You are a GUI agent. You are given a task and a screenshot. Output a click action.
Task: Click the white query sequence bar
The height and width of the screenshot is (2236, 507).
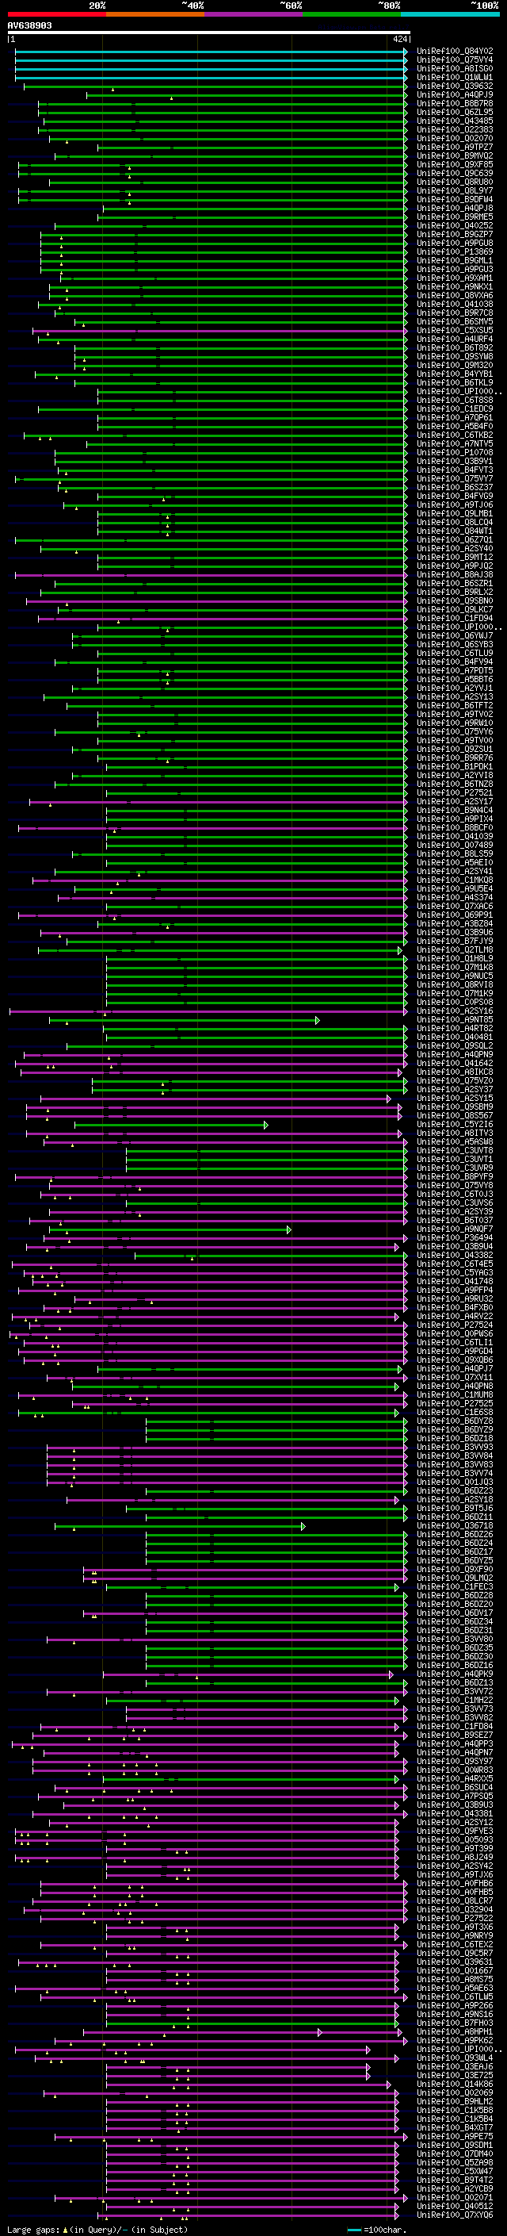click(208, 33)
